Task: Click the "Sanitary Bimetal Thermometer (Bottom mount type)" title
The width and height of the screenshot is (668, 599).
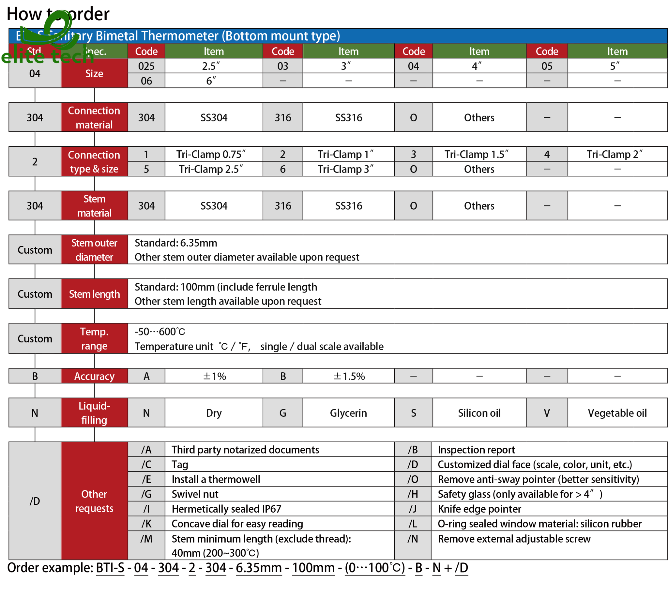Action: click(178, 36)
